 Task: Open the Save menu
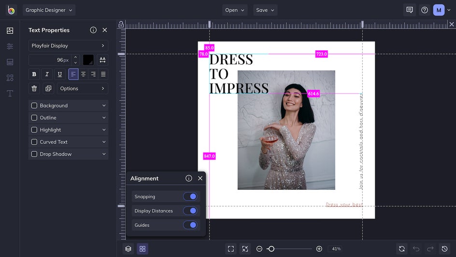pyautogui.click(x=265, y=10)
